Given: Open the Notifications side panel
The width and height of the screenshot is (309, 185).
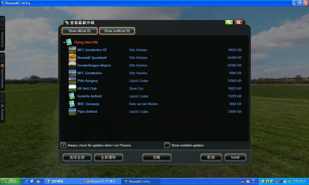Looking at the screenshot, I should coord(2,72).
